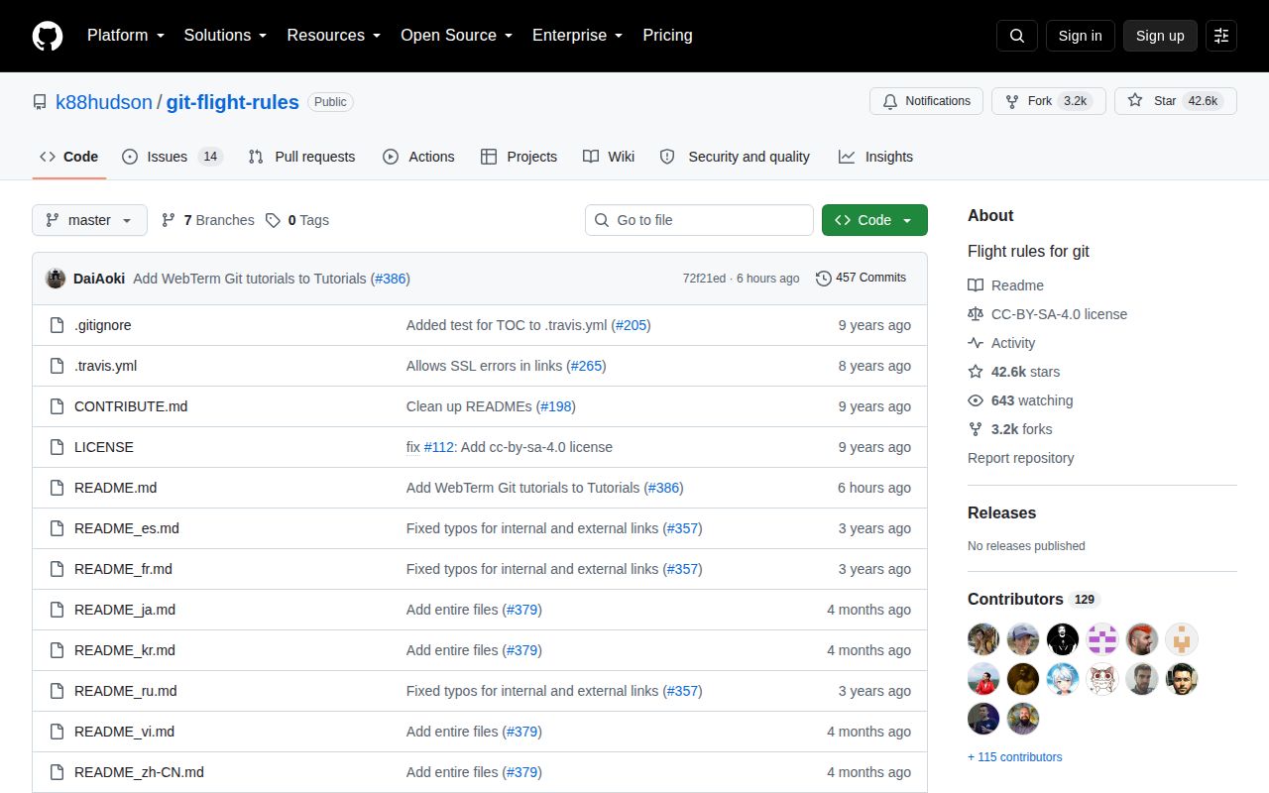This screenshot has width=1269, height=793.
Task: Open the + 115 contributors link
Action: click(x=1014, y=757)
